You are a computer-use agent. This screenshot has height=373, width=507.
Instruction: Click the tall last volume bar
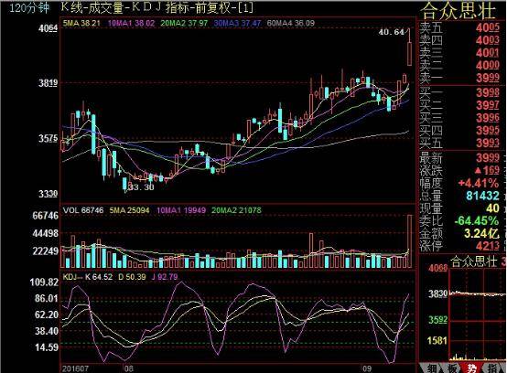coord(410,241)
